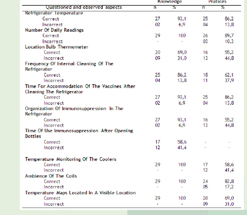This screenshot has height=215, width=247.
Task: Select practices count '11' for internal cleaning
Action: (205, 80)
